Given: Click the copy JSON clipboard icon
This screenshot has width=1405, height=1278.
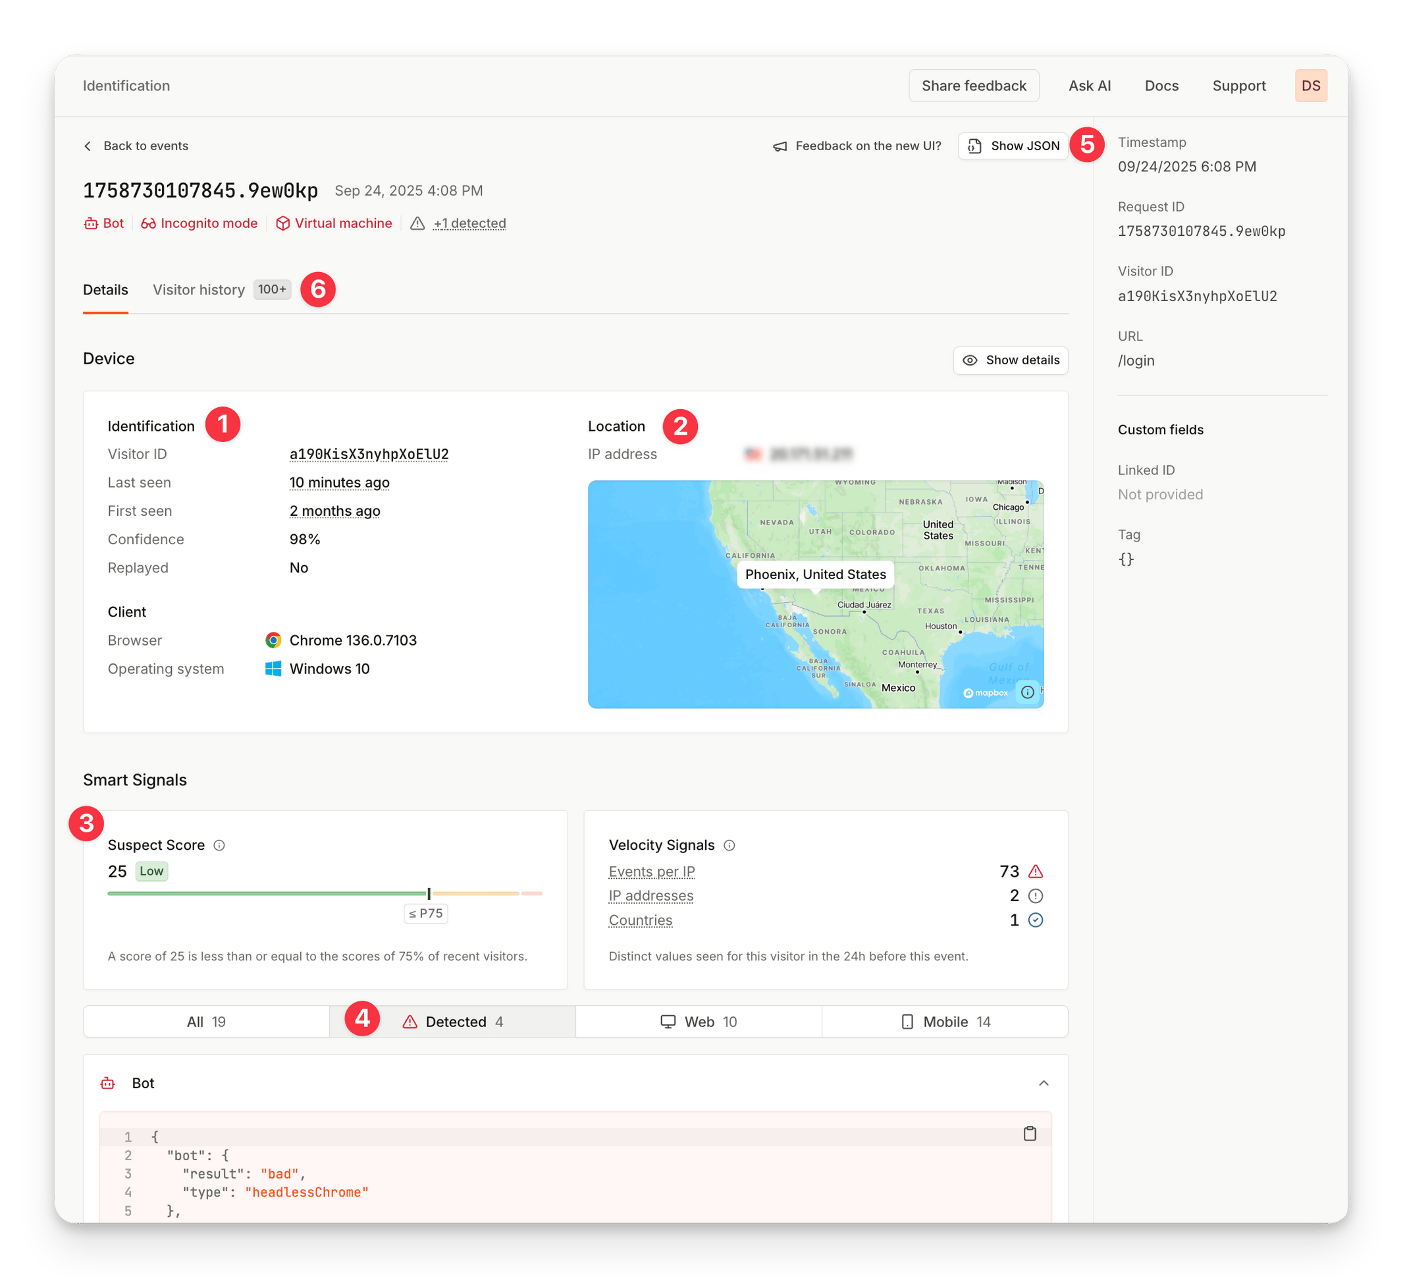Looking at the screenshot, I should (1030, 1134).
